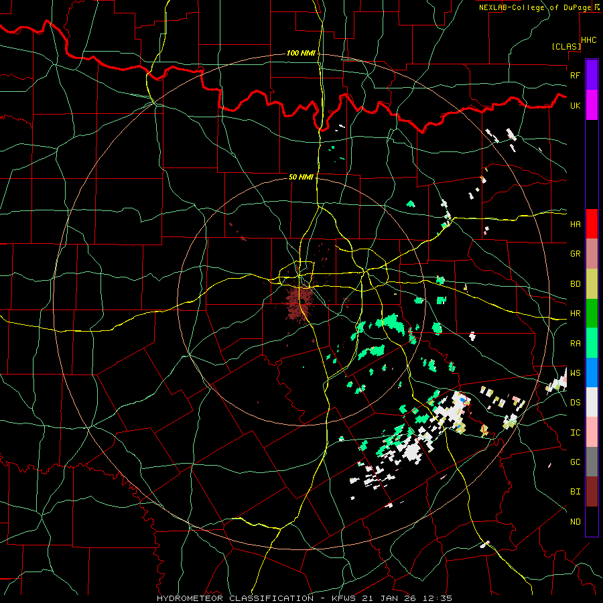Click the GC legend label
Viewport: 603px width, 603px height.
tap(575, 462)
